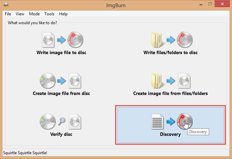Click the Create image file from disc label
Screen dimensions: 232x159
[62, 93]
